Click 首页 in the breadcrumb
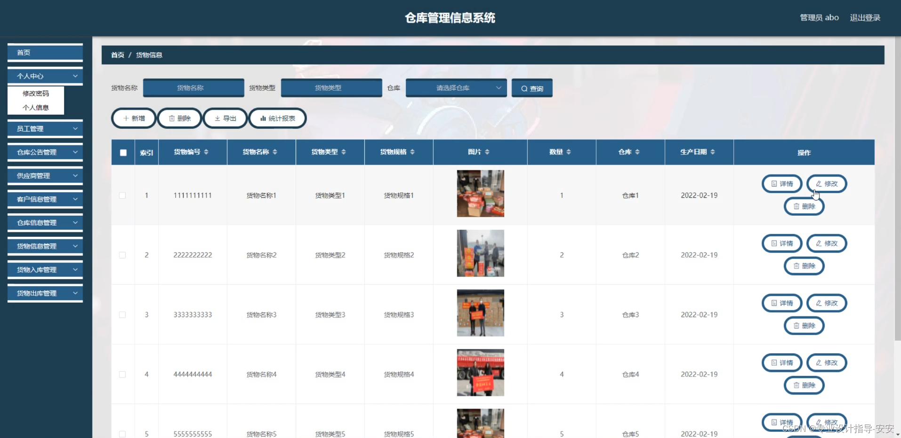The height and width of the screenshot is (438, 901). 118,55
